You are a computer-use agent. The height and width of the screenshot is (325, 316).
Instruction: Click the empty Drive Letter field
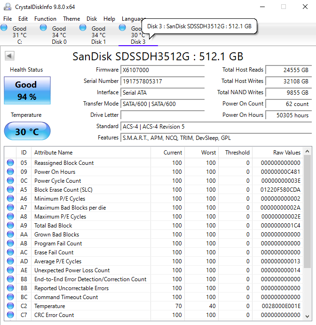pyautogui.click(x=163, y=115)
